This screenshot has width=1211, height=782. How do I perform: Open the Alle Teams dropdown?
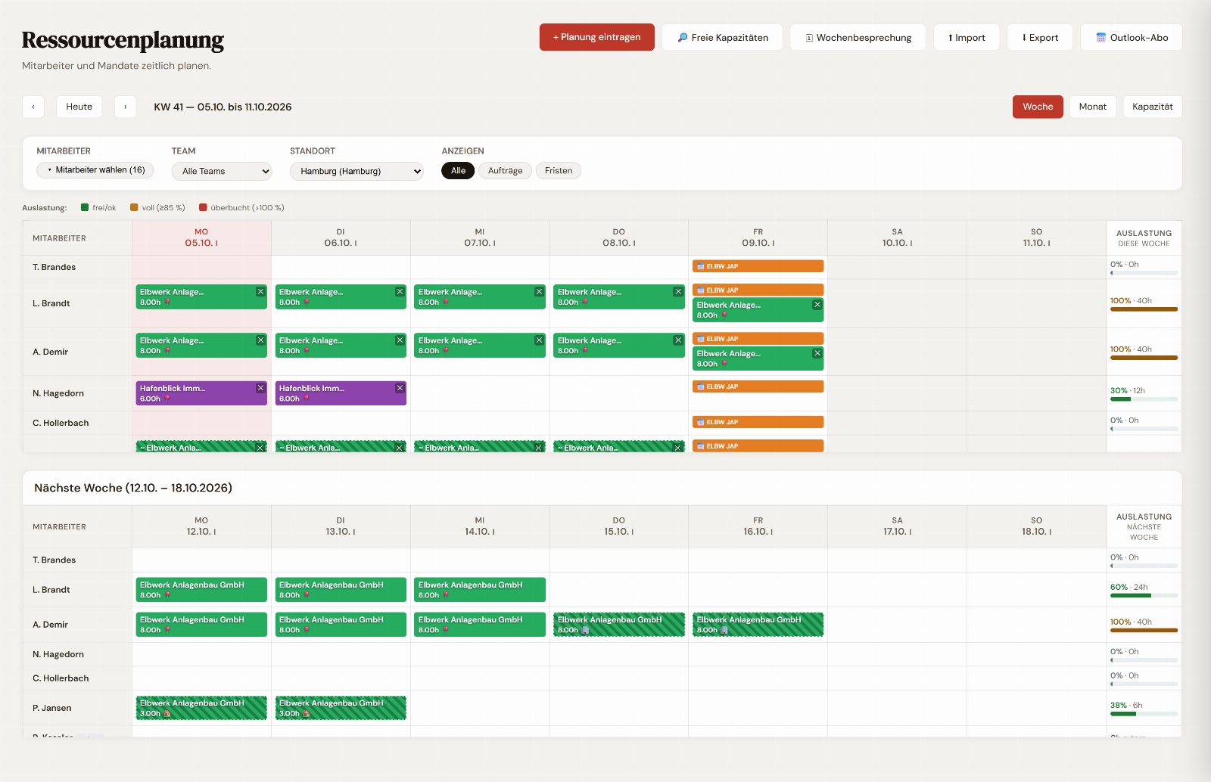click(x=222, y=171)
